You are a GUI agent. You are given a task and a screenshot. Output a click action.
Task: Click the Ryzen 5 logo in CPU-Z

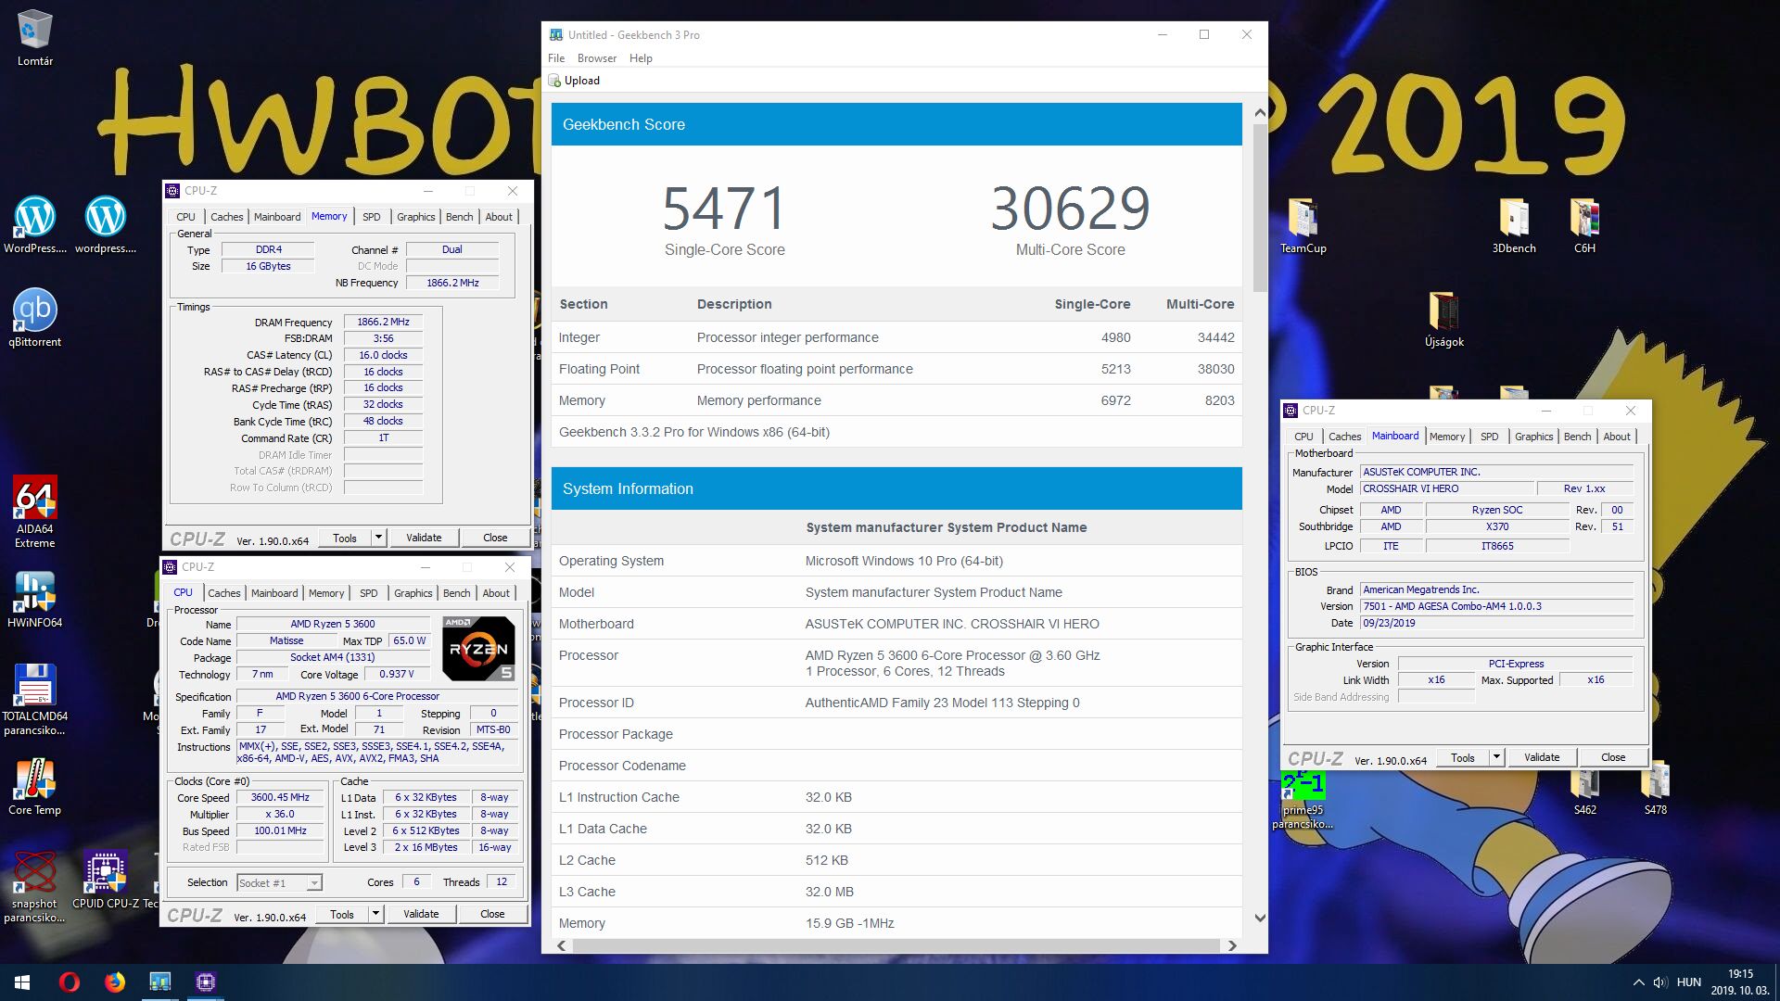coord(478,649)
